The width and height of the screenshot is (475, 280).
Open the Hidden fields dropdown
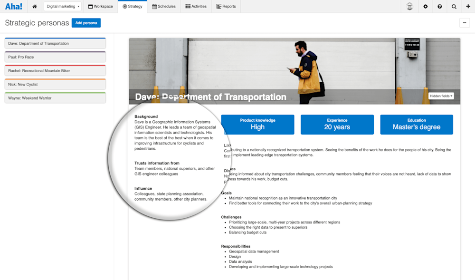click(441, 96)
